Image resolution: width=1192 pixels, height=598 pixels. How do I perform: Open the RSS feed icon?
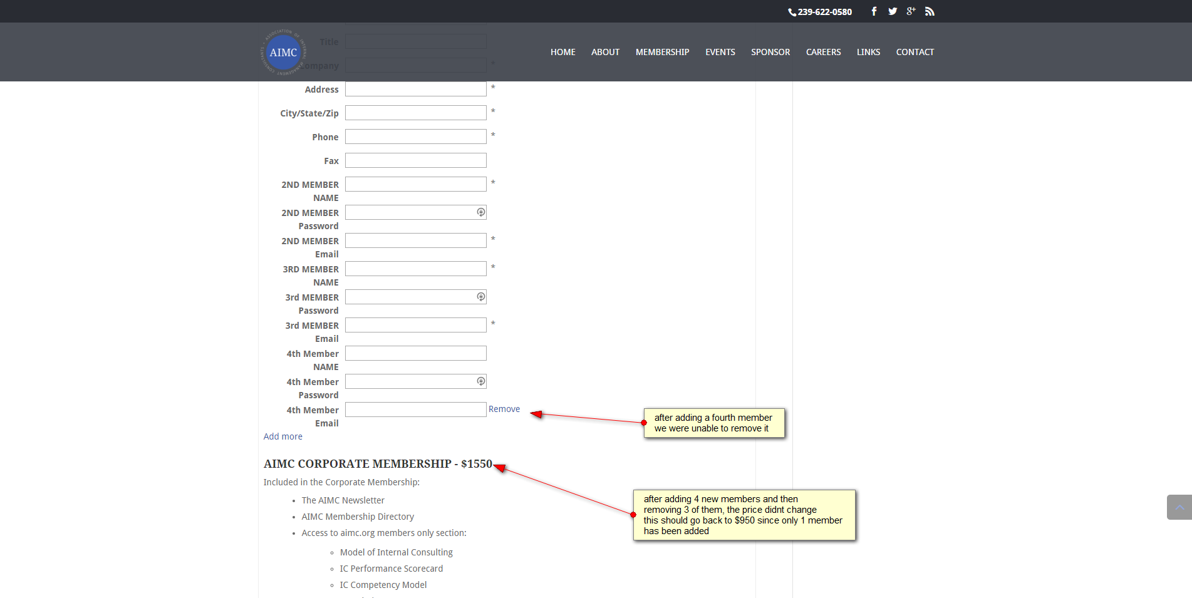point(930,11)
